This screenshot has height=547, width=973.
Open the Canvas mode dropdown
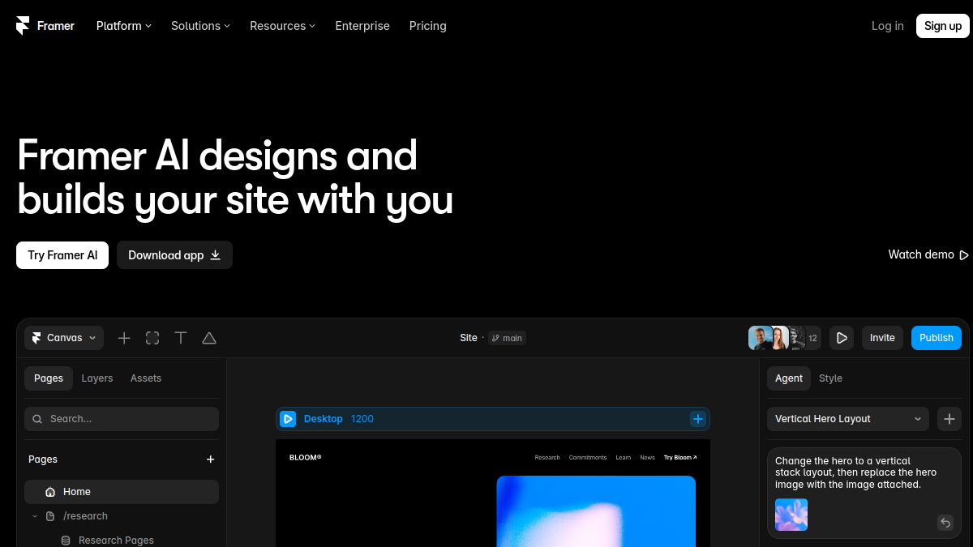click(x=64, y=338)
